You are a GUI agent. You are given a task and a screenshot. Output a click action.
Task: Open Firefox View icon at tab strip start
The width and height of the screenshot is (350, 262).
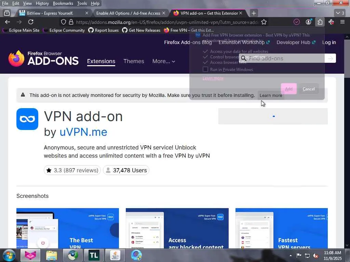pyautogui.click(x=7, y=13)
